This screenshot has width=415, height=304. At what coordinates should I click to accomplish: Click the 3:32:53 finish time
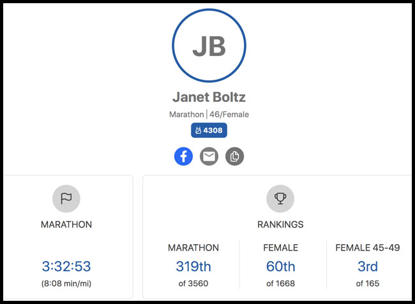click(x=66, y=266)
